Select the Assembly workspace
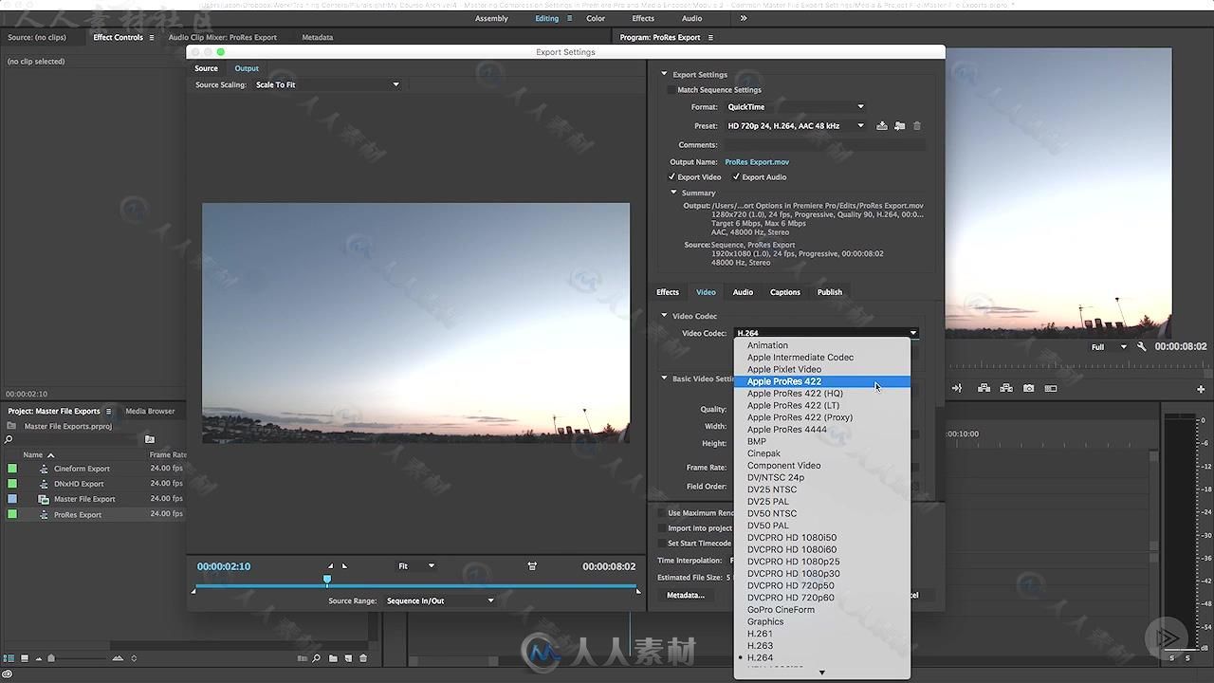 tap(491, 18)
